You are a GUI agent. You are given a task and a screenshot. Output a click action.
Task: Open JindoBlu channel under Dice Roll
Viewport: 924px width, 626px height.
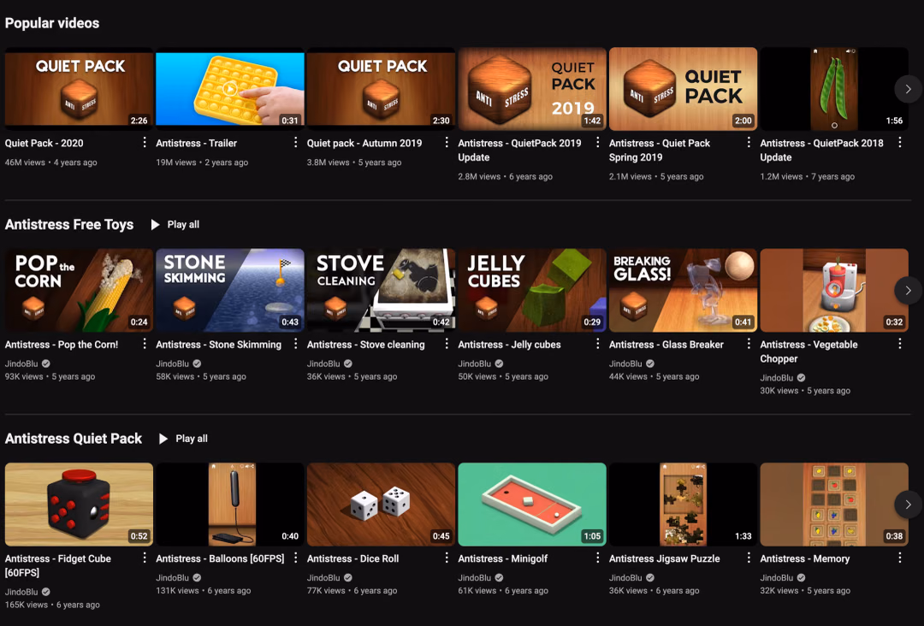click(x=323, y=578)
